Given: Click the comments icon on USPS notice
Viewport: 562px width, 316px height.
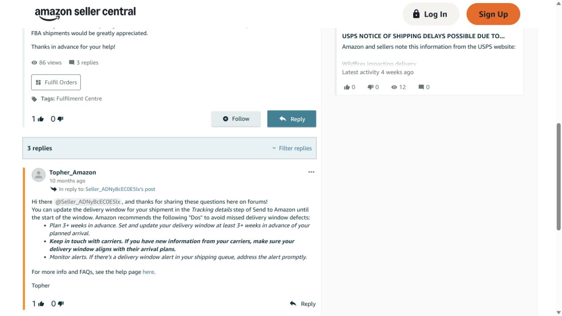Looking at the screenshot, I should tap(421, 87).
